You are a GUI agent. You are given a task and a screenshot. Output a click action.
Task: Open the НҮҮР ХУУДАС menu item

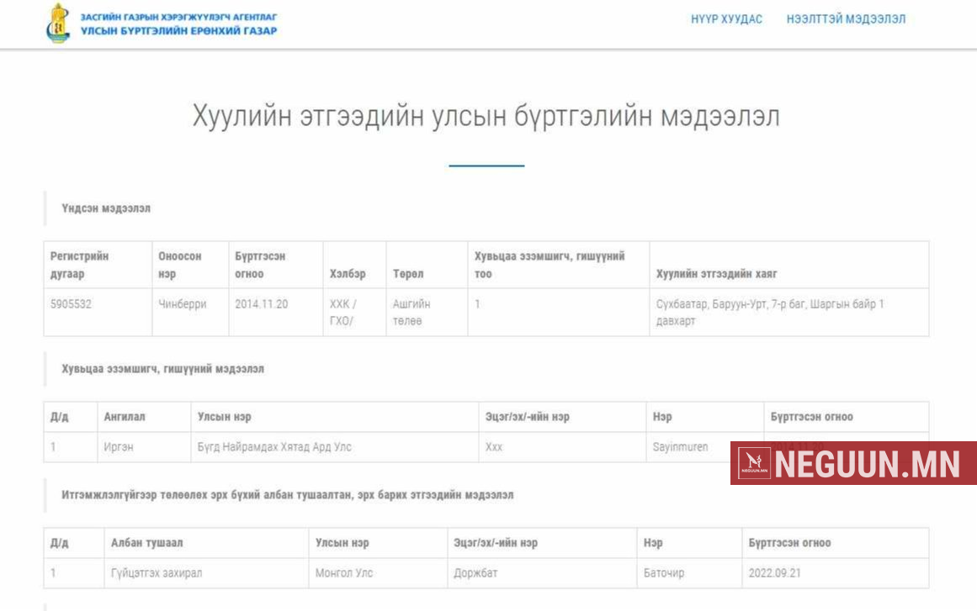click(726, 19)
